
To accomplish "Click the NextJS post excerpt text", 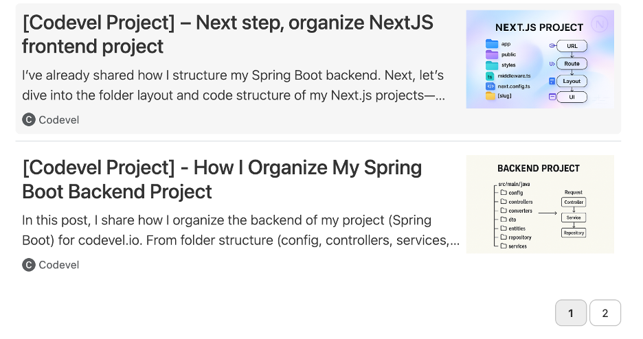I will click(234, 85).
